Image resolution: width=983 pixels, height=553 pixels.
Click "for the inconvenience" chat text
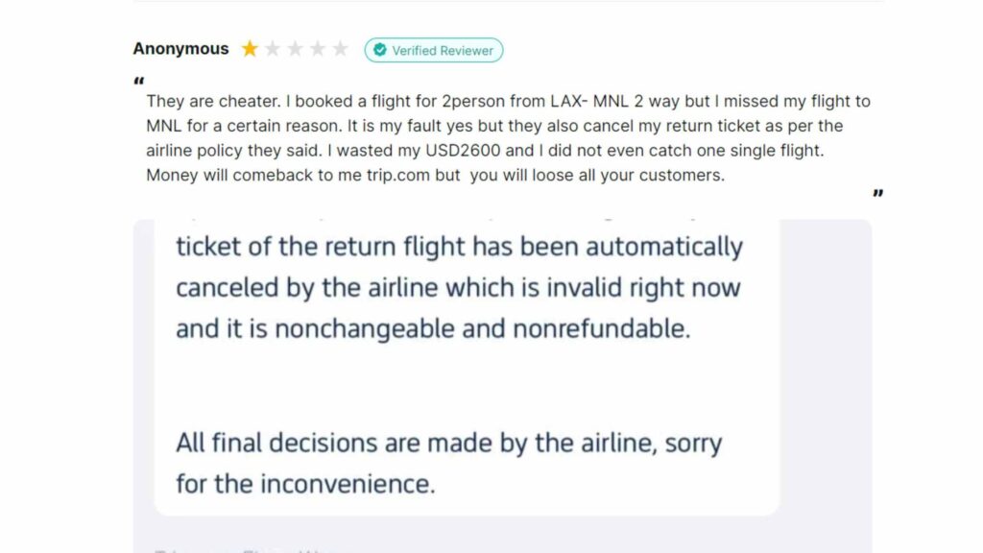pyautogui.click(x=305, y=483)
